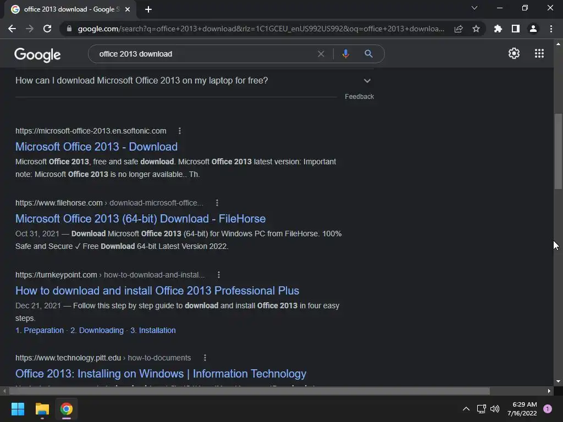The width and height of the screenshot is (563, 422).
Task: Click the scroll right arrow
Action: (549, 391)
